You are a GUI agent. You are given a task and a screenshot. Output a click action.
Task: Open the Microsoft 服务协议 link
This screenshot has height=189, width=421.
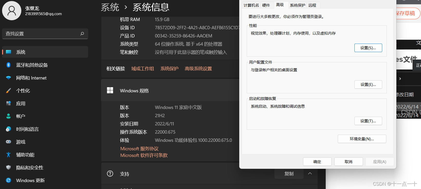(139, 149)
